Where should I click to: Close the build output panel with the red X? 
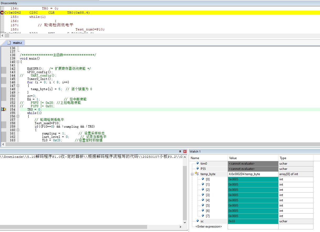coord(185,152)
